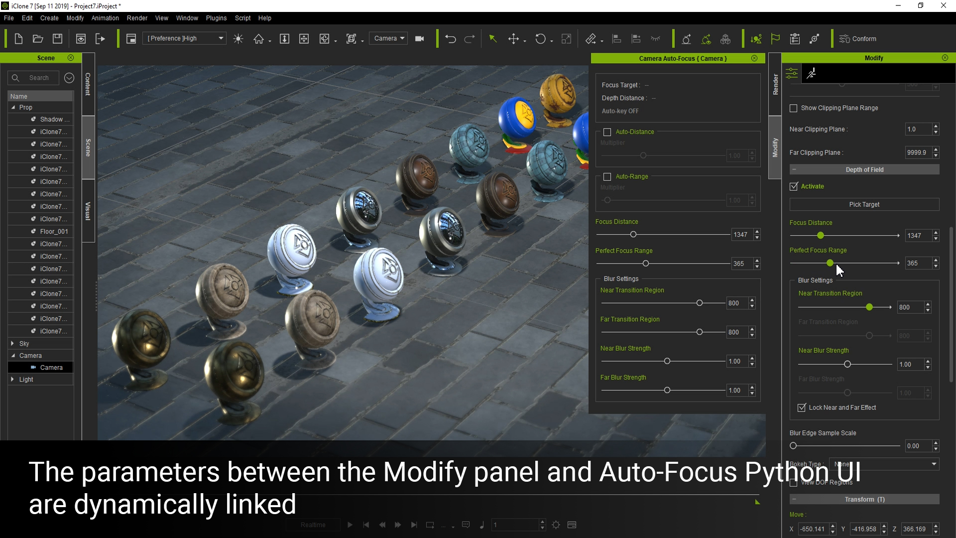Click the Conform button
Image resolution: width=956 pixels, height=538 pixels.
(858, 39)
